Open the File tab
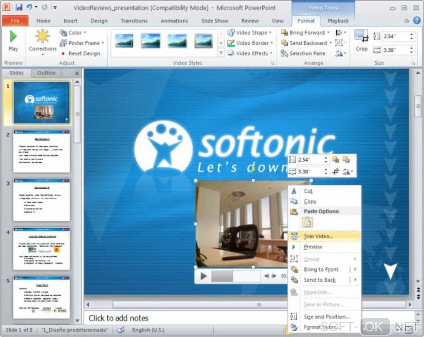This screenshot has height=337, width=424. pos(15,20)
